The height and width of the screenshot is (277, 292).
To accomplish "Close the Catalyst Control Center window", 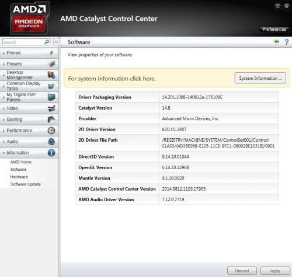I will 287,6.
